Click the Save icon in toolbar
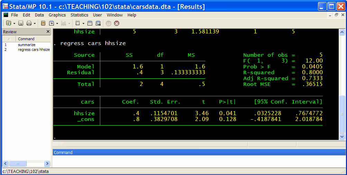 coord(21,23)
